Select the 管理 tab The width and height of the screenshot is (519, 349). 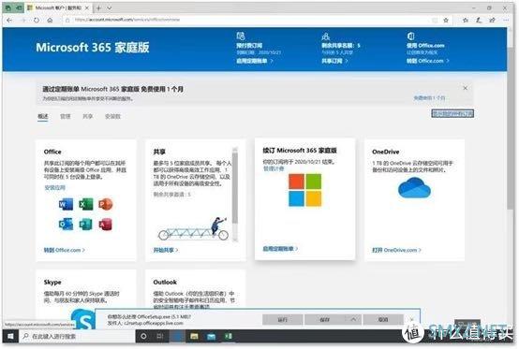pos(66,116)
